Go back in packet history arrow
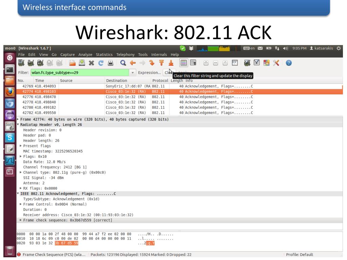Viewport: 347px width, 260px height. click(x=133, y=63)
